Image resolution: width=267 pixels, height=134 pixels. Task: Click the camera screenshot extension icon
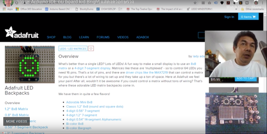pyautogui.click(x=209, y=3)
